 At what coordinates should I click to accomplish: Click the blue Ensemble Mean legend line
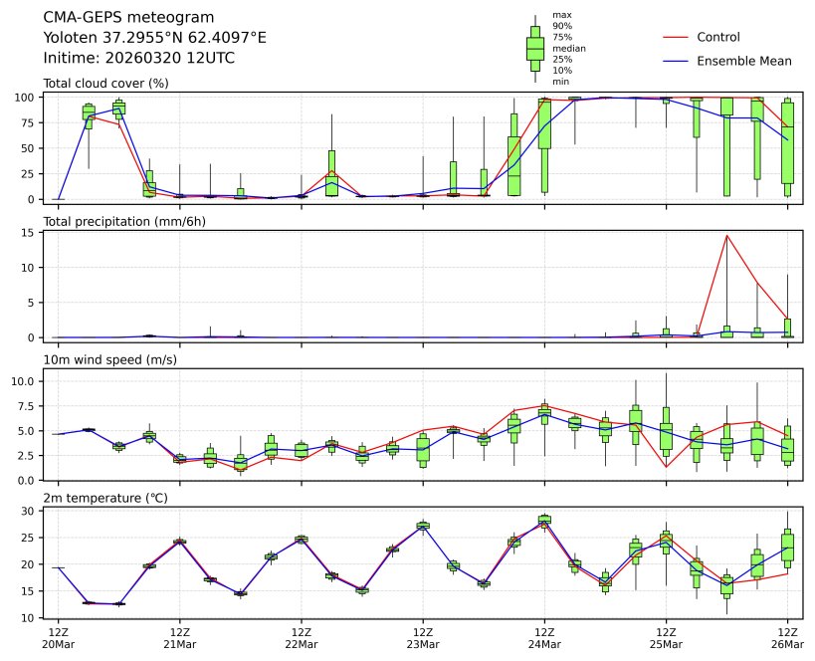point(675,62)
